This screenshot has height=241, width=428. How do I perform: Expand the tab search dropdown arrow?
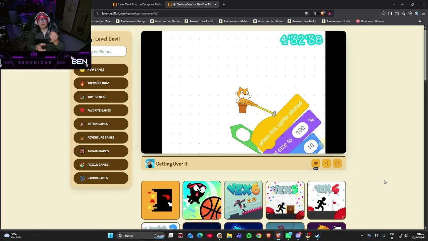pyautogui.click(x=394, y=4)
